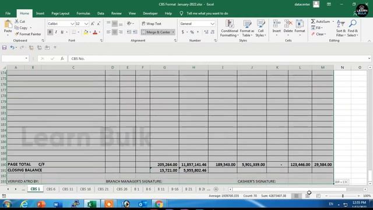Open the font size dropdown

86,24
